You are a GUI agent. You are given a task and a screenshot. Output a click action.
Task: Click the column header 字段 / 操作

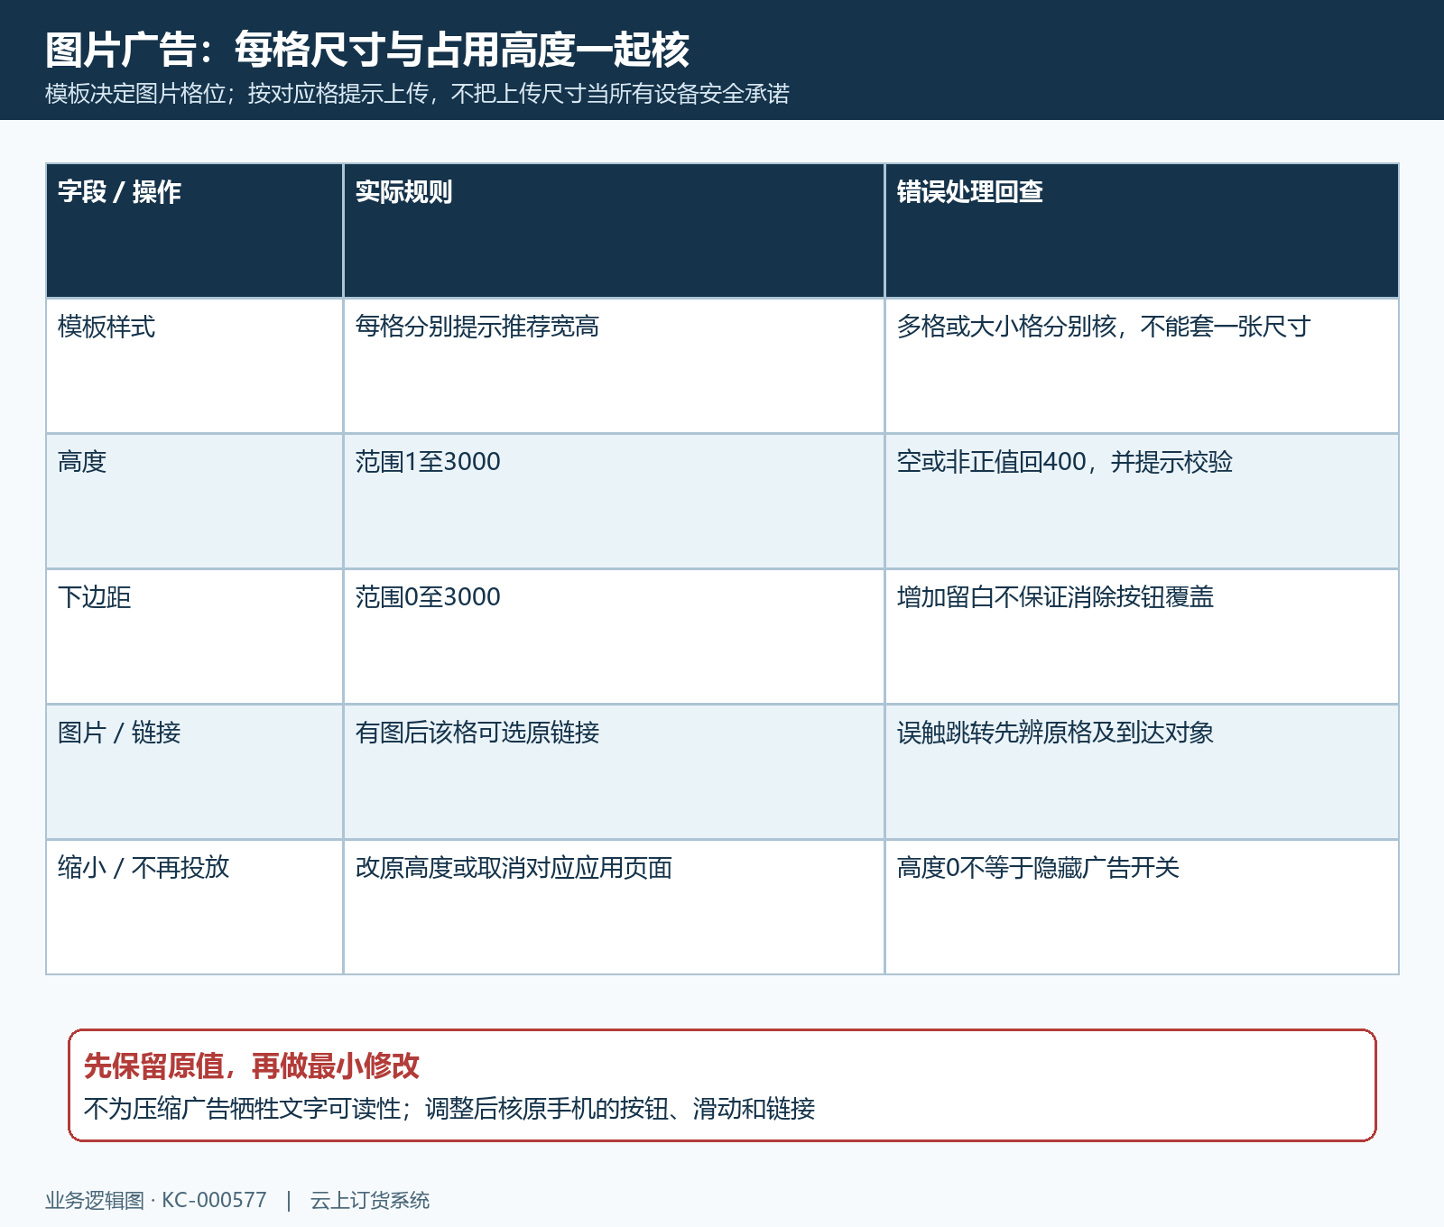point(194,230)
